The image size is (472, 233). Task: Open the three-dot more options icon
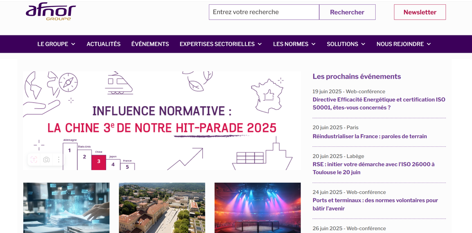[59, 159]
